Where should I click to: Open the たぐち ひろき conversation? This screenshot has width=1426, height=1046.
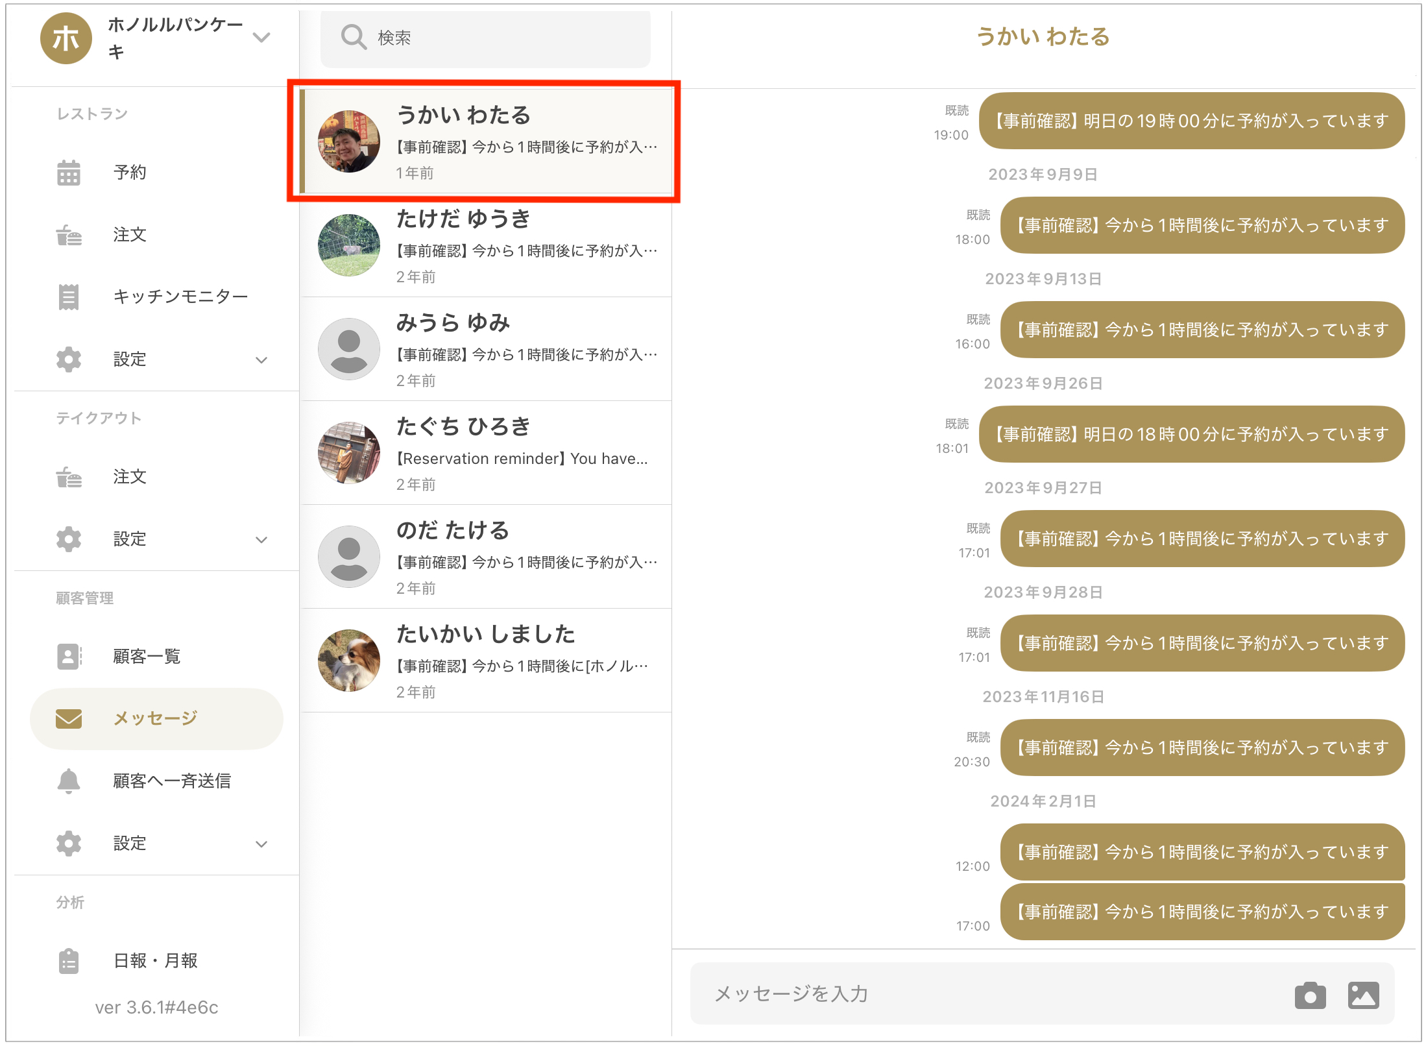click(487, 453)
